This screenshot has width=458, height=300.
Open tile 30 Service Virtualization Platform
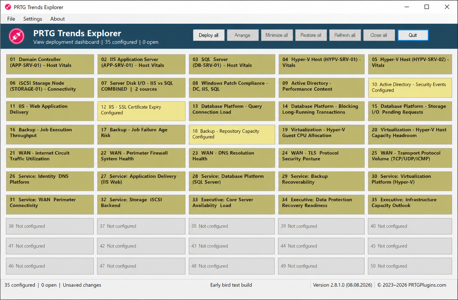410,181
